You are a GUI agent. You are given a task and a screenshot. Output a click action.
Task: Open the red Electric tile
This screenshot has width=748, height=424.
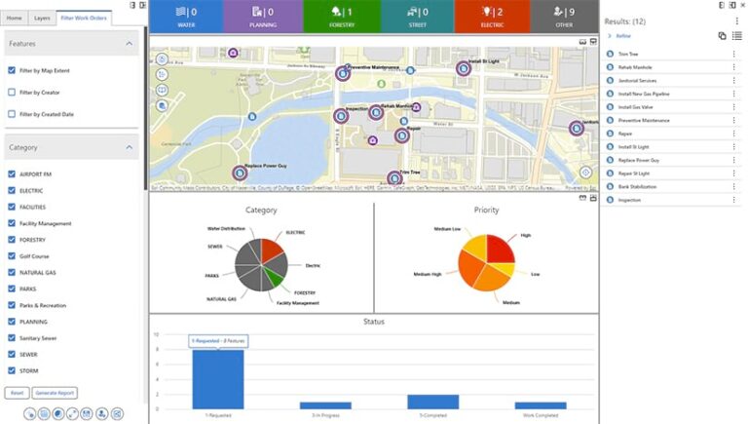(492, 17)
